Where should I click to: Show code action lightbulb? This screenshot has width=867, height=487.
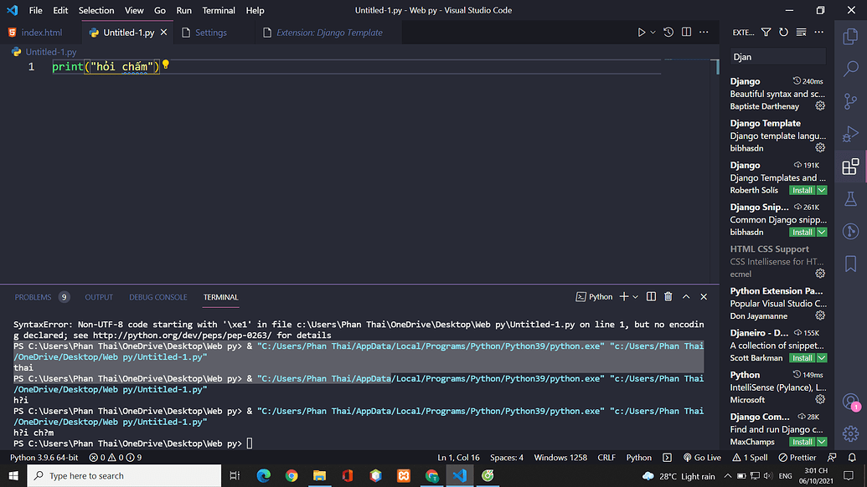165,65
